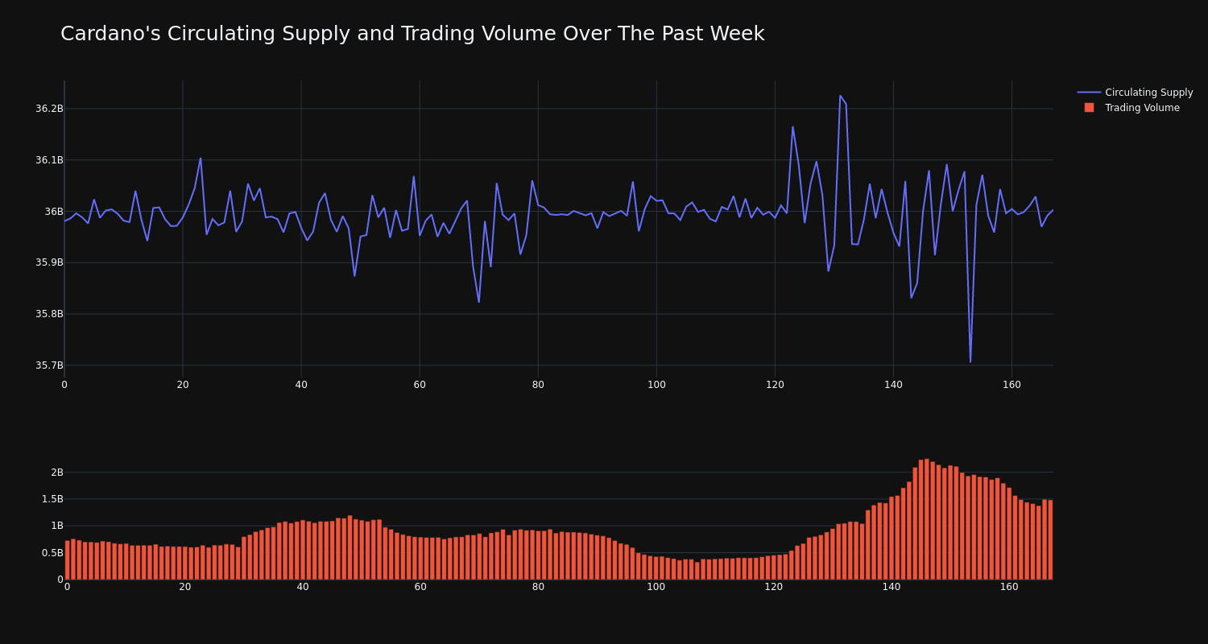Viewport: 1208px width, 644px height.
Task: Click the first trading volume bar
Action: [x=67, y=560]
